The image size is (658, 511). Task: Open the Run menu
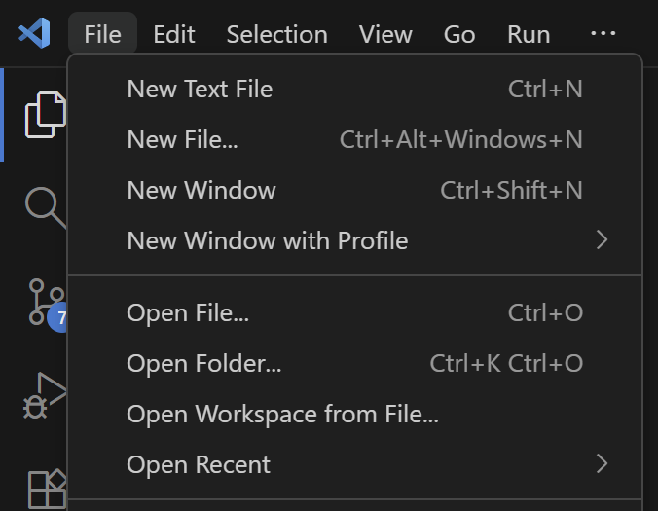coord(529,34)
